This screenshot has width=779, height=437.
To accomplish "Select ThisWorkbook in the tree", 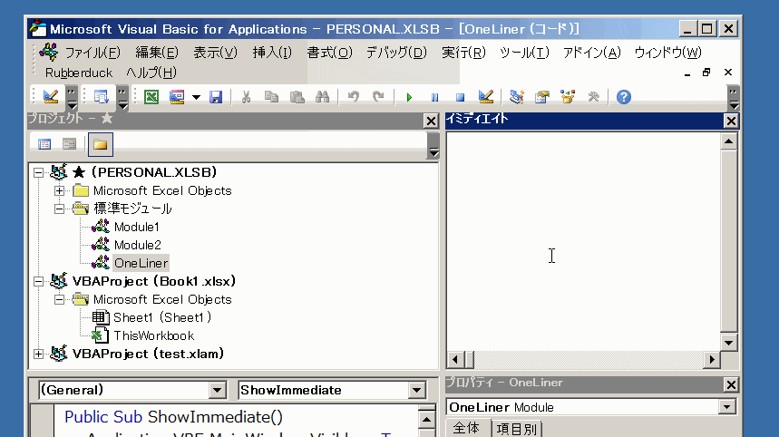I will click(153, 335).
